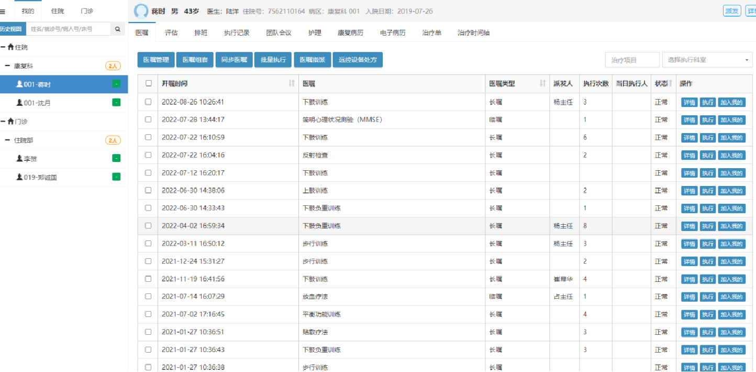
Task: Click the 治疗项目 search input field
Action: pyautogui.click(x=632, y=60)
